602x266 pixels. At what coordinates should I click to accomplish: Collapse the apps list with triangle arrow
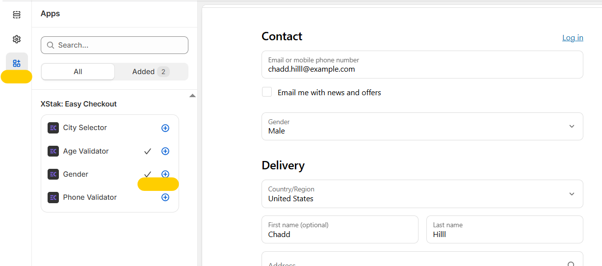coord(192,96)
